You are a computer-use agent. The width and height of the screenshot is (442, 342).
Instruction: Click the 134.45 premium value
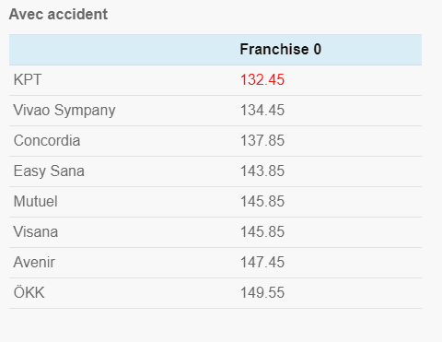(262, 111)
